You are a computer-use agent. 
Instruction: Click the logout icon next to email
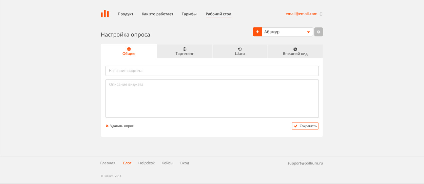point(321,14)
